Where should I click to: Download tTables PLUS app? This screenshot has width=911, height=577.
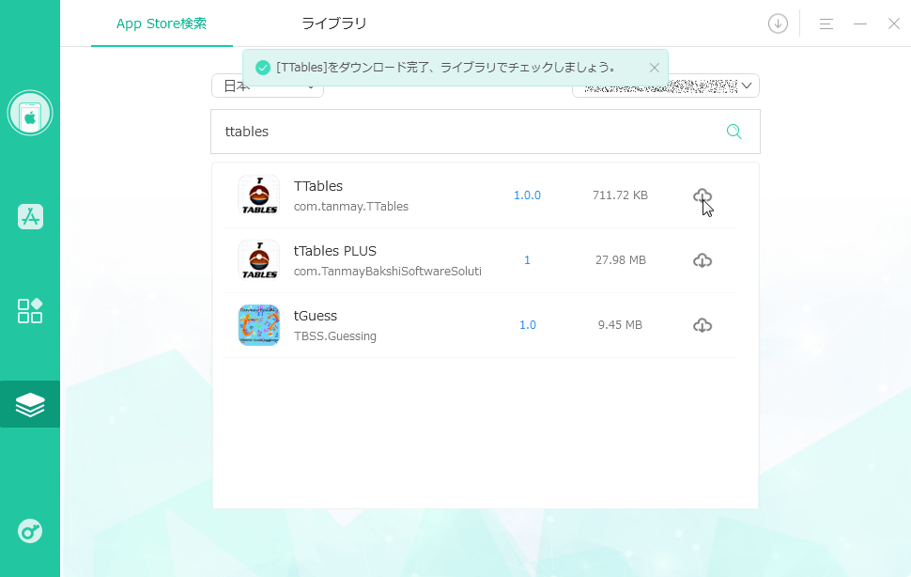[x=703, y=260]
